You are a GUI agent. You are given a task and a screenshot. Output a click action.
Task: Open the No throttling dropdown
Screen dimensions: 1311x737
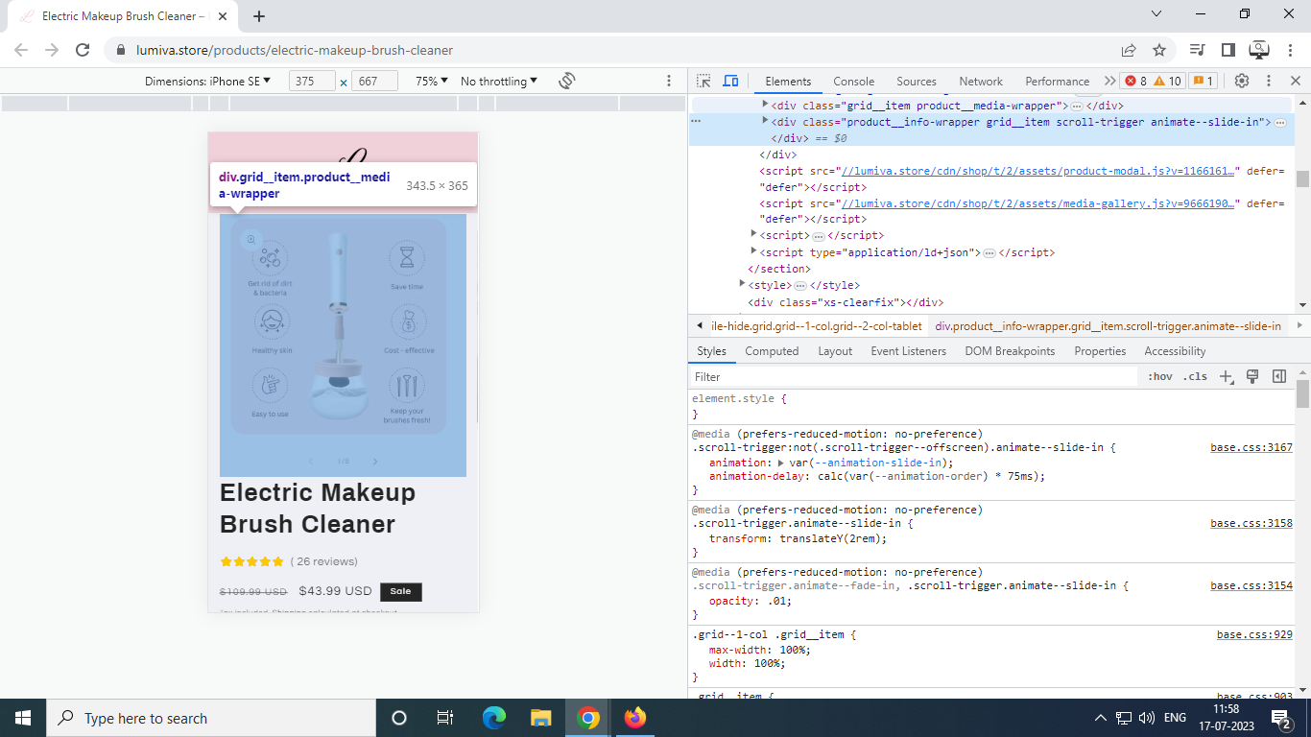[498, 82]
